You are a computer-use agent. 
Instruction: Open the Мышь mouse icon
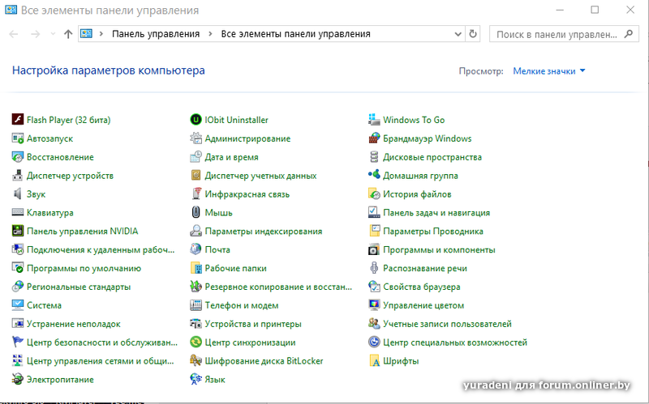pyautogui.click(x=196, y=213)
